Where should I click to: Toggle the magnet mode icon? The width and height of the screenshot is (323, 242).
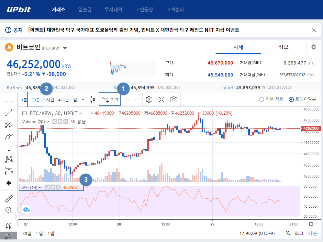9,226
